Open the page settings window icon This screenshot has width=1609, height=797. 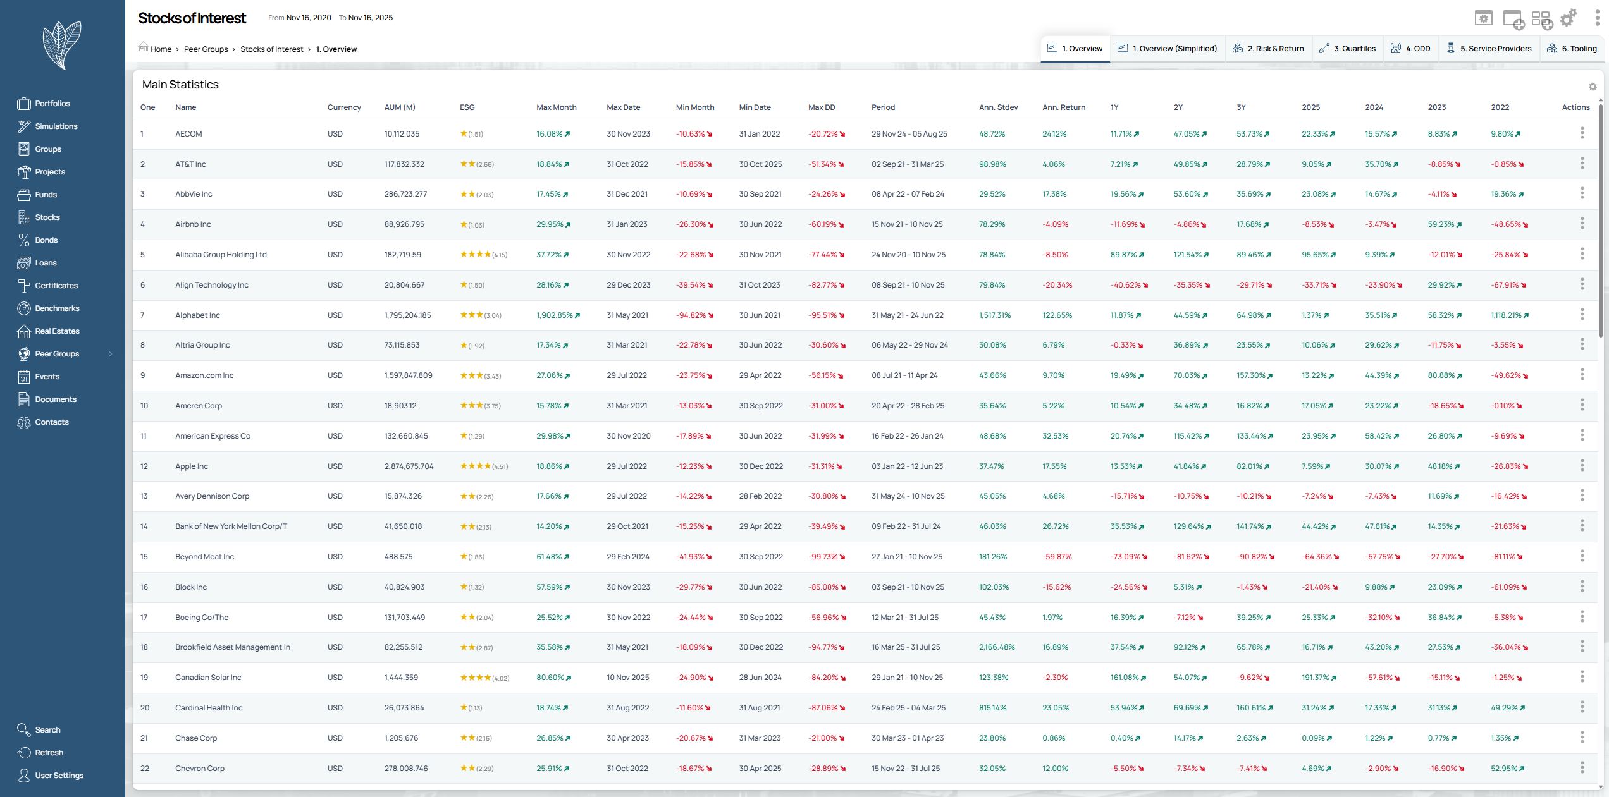[x=1483, y=18]
